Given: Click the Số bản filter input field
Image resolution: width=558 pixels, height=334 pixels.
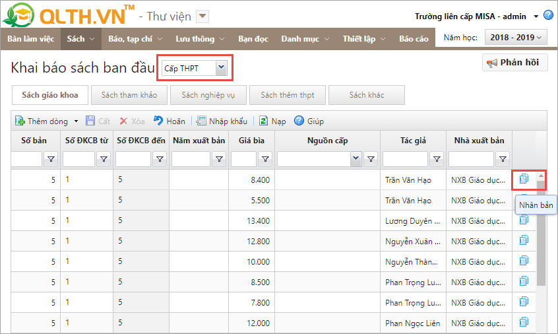Looking at the screenshot, I should 26,159.
